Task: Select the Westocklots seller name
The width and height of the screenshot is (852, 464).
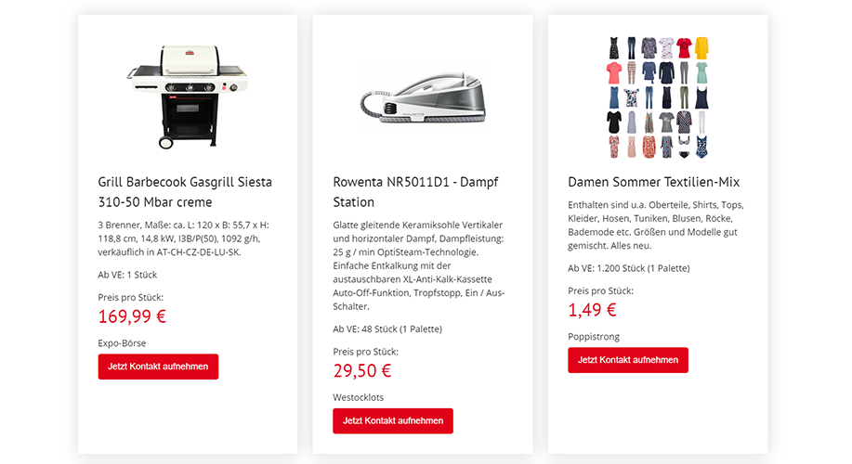Action: (358, 397)
